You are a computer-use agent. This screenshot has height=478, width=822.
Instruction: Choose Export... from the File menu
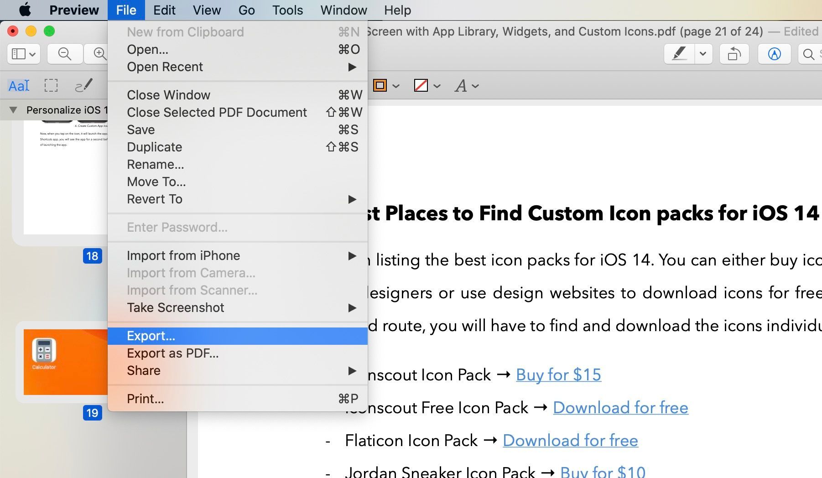click(151, 336)
